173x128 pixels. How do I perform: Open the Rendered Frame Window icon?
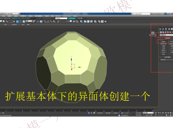pyautogui.click(x=102, y=22)
